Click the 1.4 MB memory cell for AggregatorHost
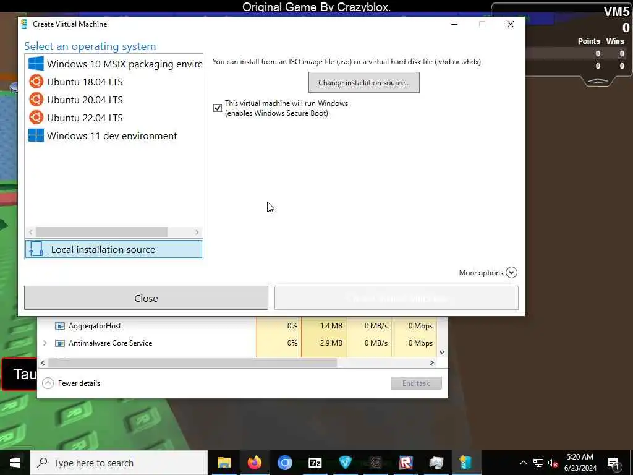 324,325
